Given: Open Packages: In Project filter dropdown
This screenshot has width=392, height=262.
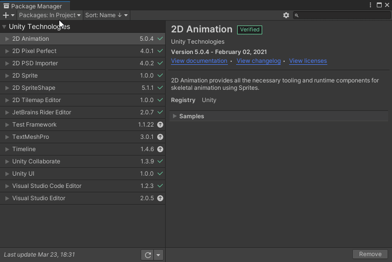Looking at the screenshot, I should 50,15.
